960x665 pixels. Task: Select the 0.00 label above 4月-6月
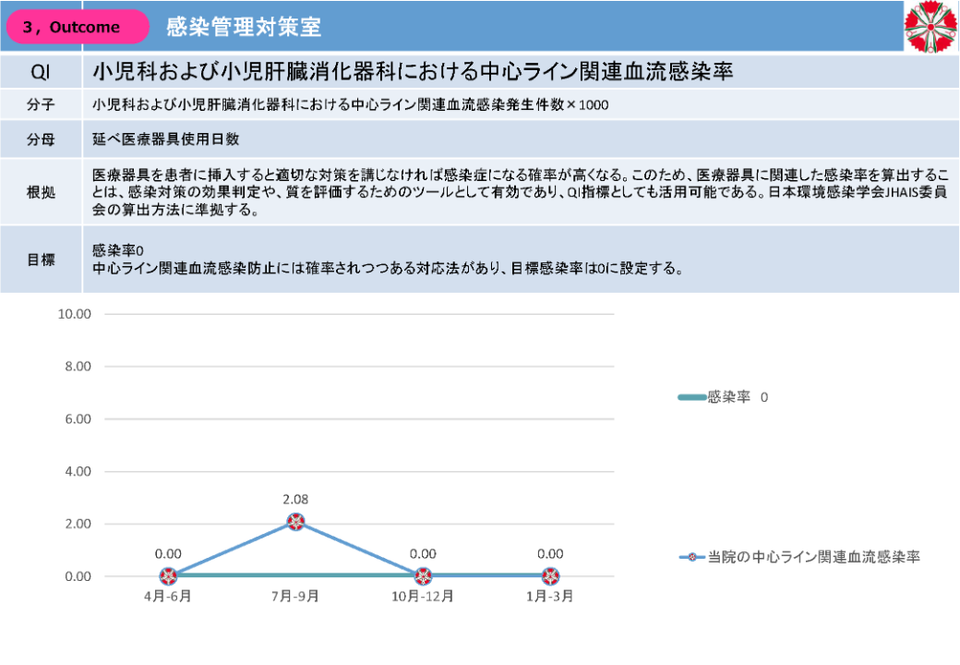[168, 554]
